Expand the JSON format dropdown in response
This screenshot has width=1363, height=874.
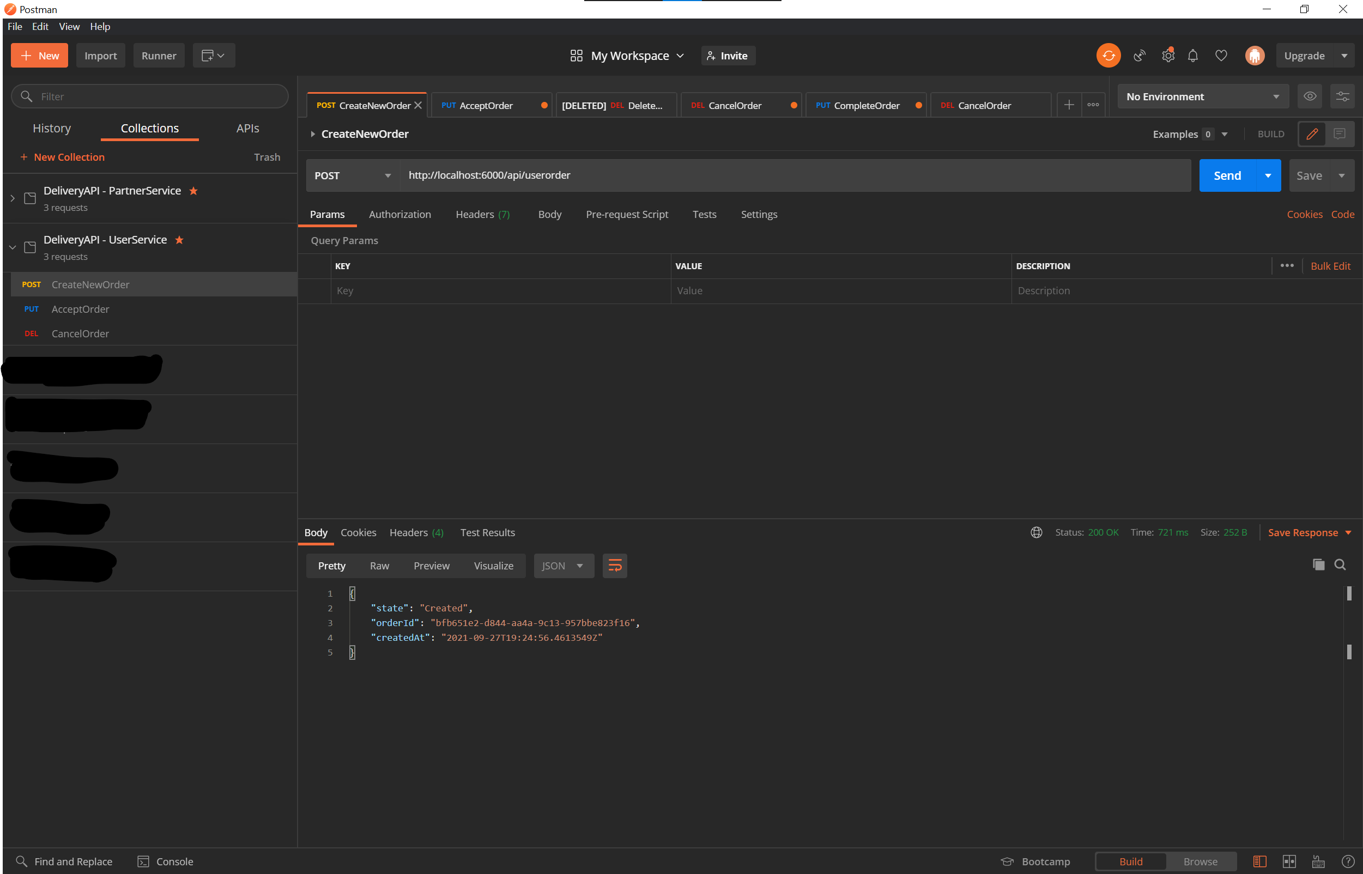tap(580, 565)
